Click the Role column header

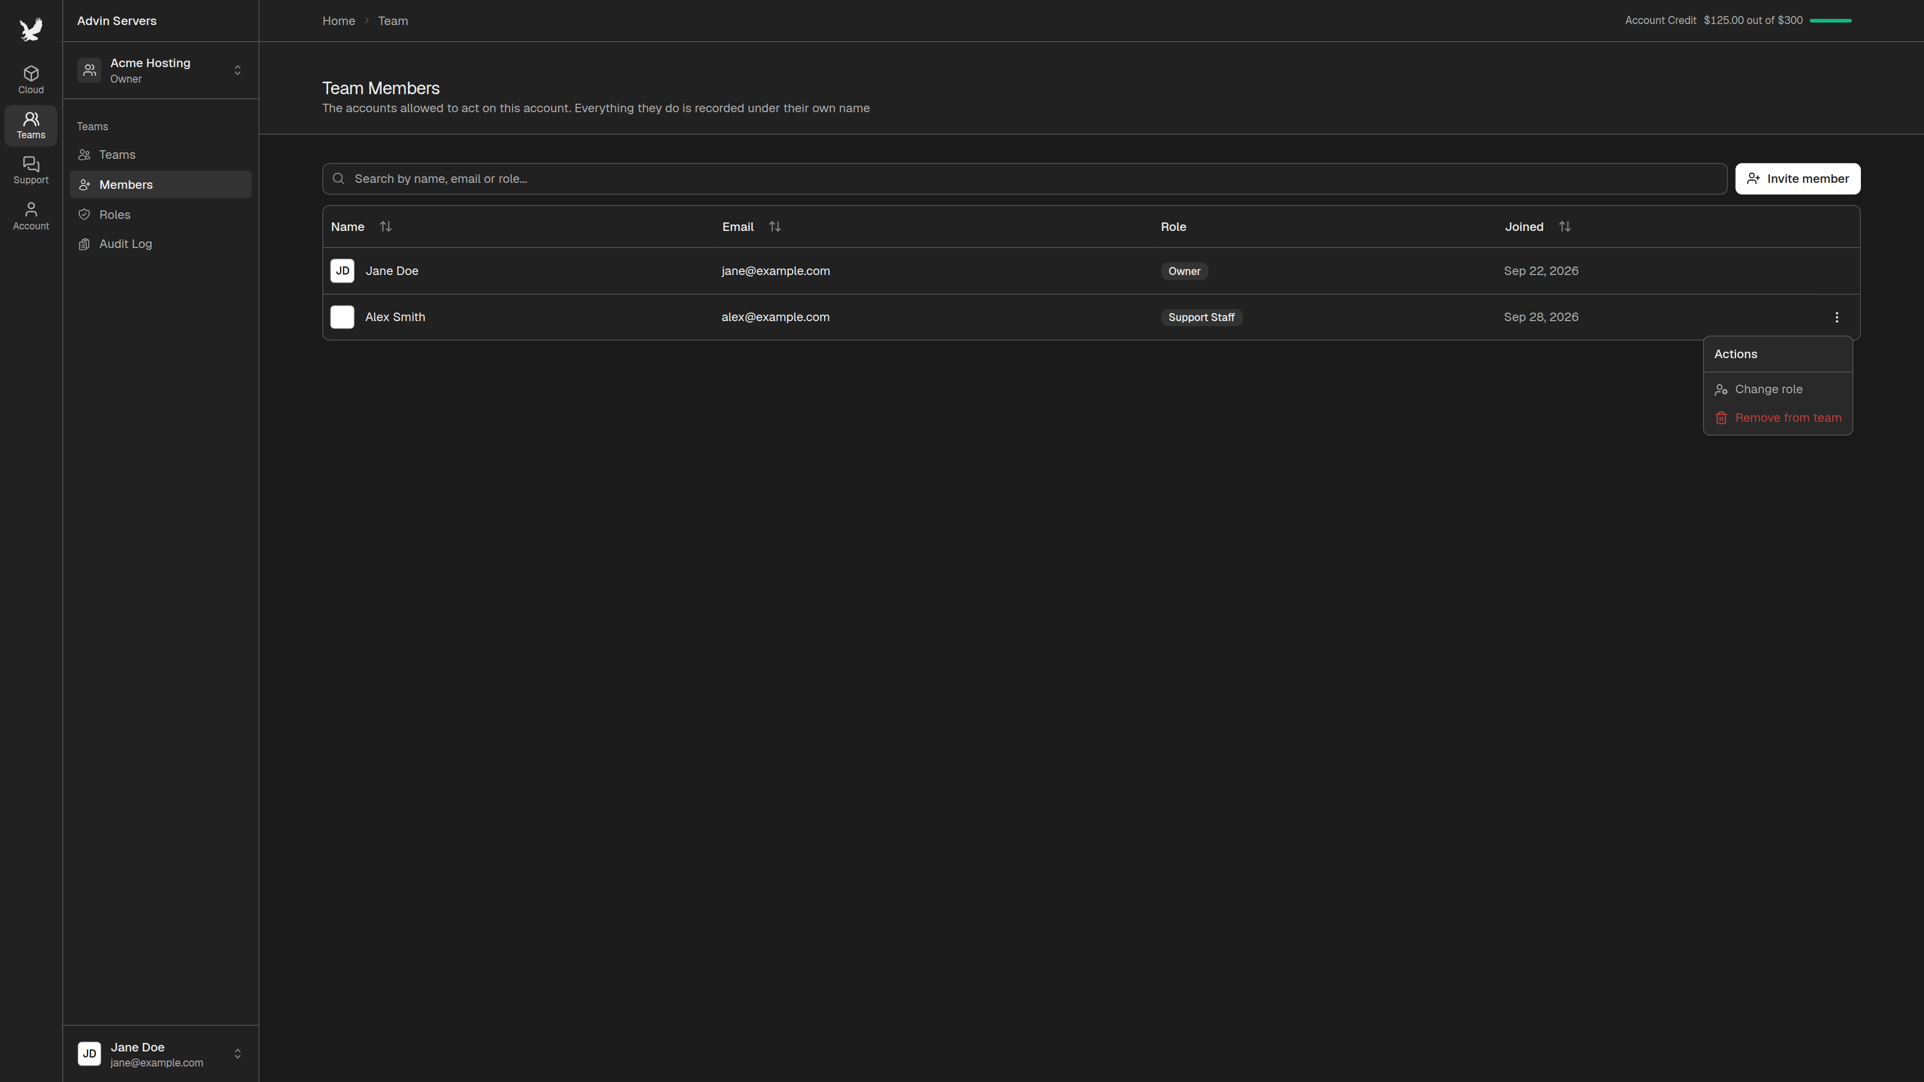pos(1172,226)
